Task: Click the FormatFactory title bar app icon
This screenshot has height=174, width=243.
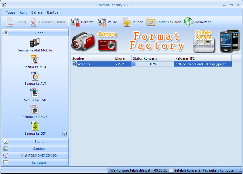Action: tap(4, 5)
